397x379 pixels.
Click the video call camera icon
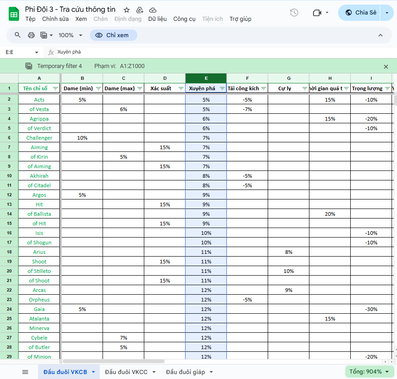(317, 13)
